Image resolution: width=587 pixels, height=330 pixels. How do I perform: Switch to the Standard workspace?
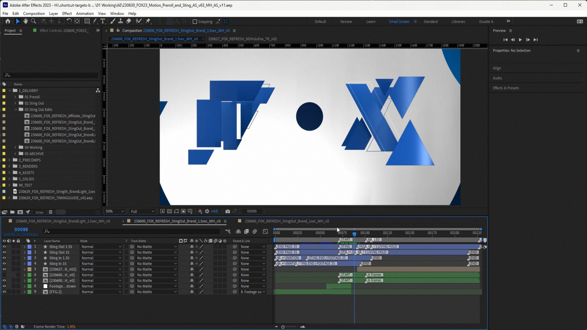point(430,21)
